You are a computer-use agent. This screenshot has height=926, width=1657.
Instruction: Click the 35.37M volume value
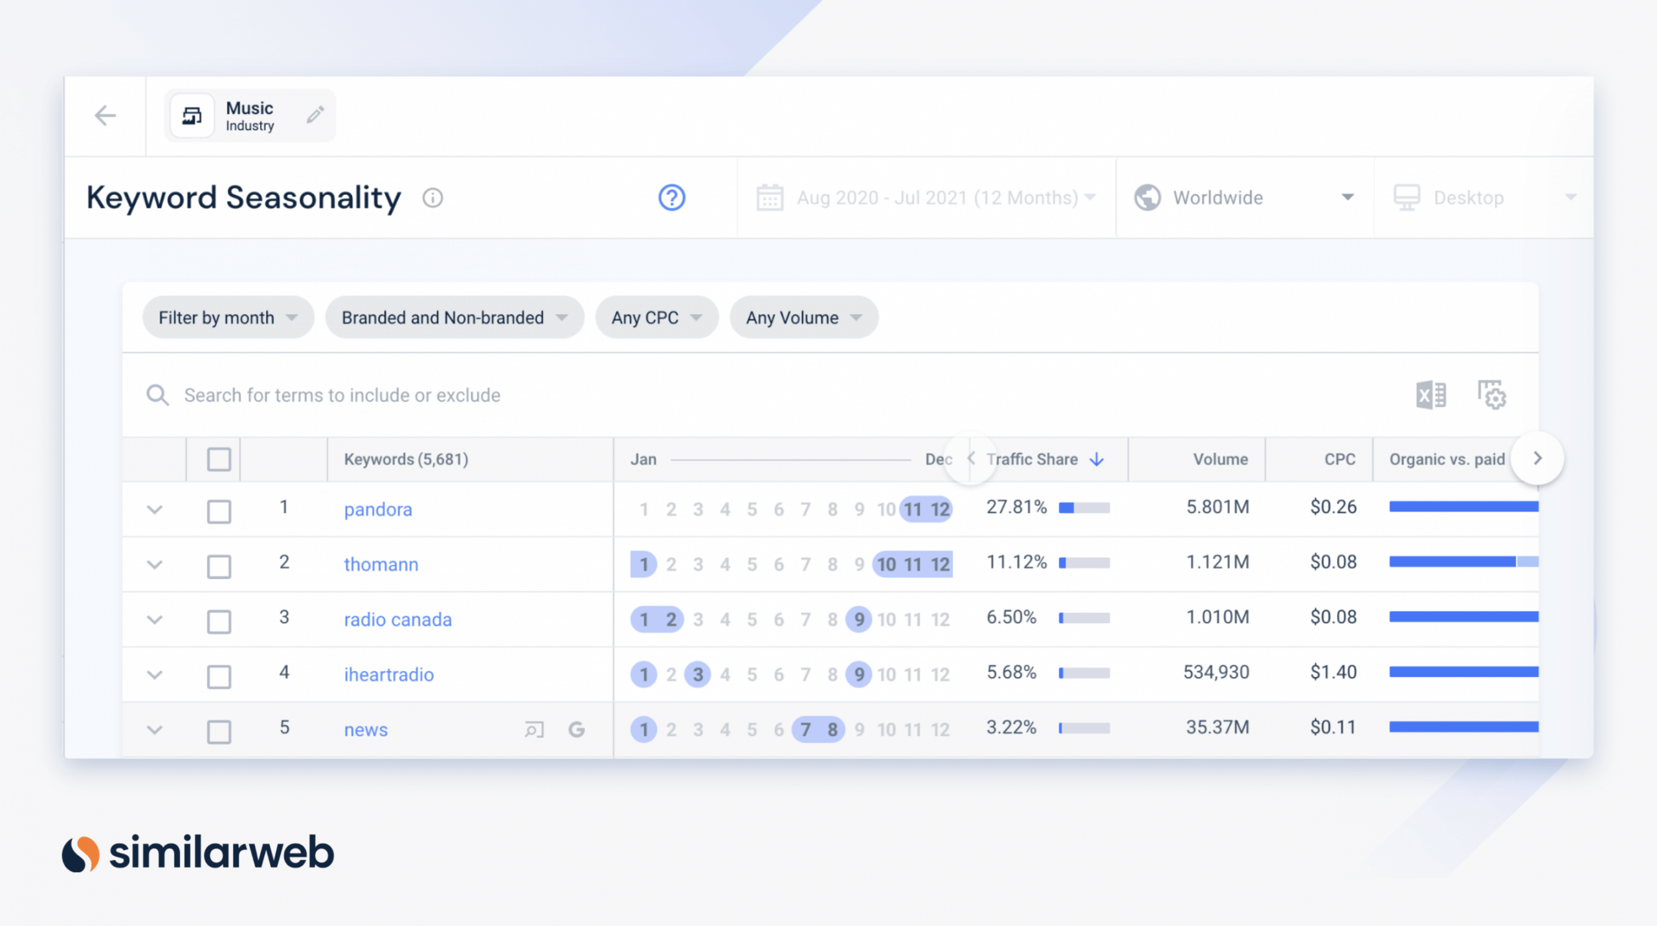pos(1217,727)
